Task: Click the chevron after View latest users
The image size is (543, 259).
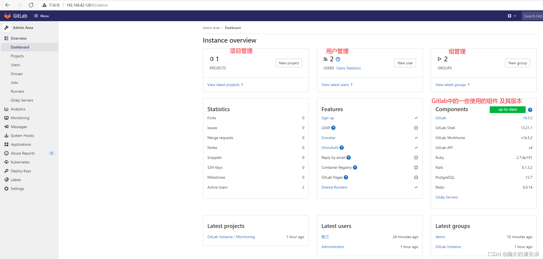Action: click(x=352, y=84)
